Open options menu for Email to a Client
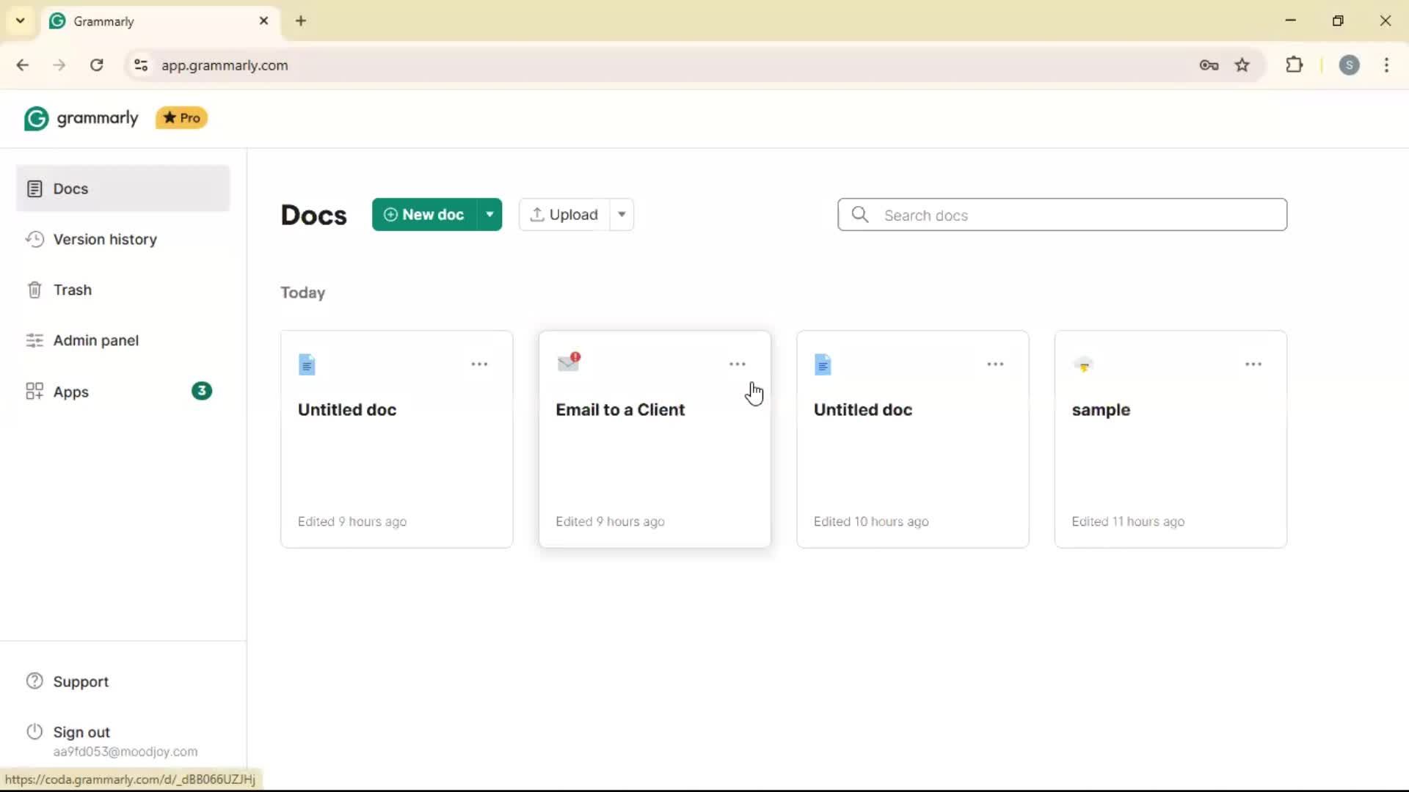1409x792 pixels. [x=737, y=364]
